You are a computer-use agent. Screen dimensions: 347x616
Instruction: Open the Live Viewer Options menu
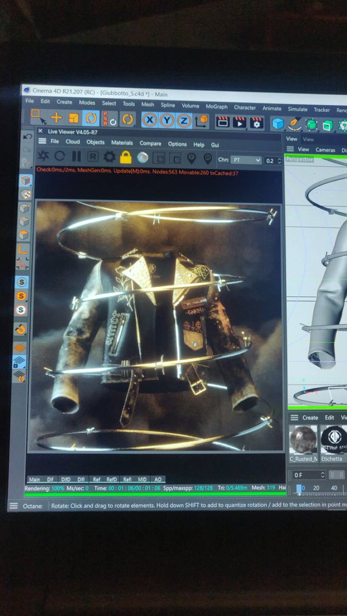[177, 144]
